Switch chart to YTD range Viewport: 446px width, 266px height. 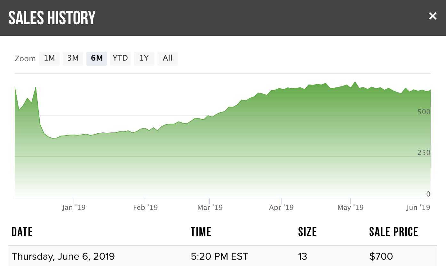click(x=120, y=58)
